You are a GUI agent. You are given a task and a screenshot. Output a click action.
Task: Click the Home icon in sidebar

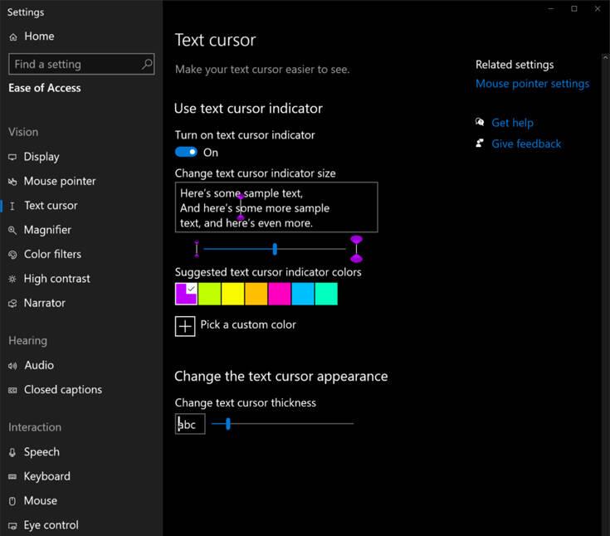point(12,37)
